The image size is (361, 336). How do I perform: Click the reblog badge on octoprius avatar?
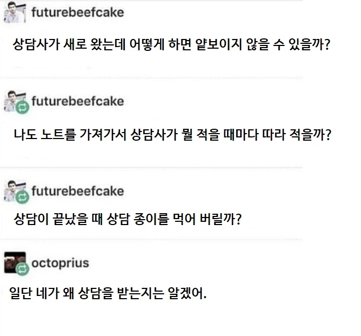click(x=22, y=269)
